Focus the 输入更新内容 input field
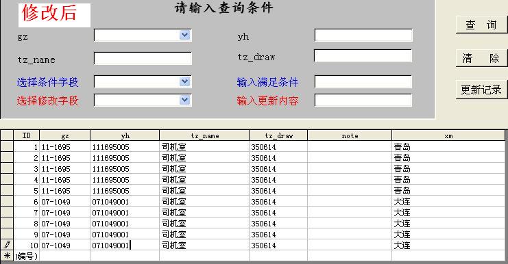 pyautogui.click(x=363, y=100)
